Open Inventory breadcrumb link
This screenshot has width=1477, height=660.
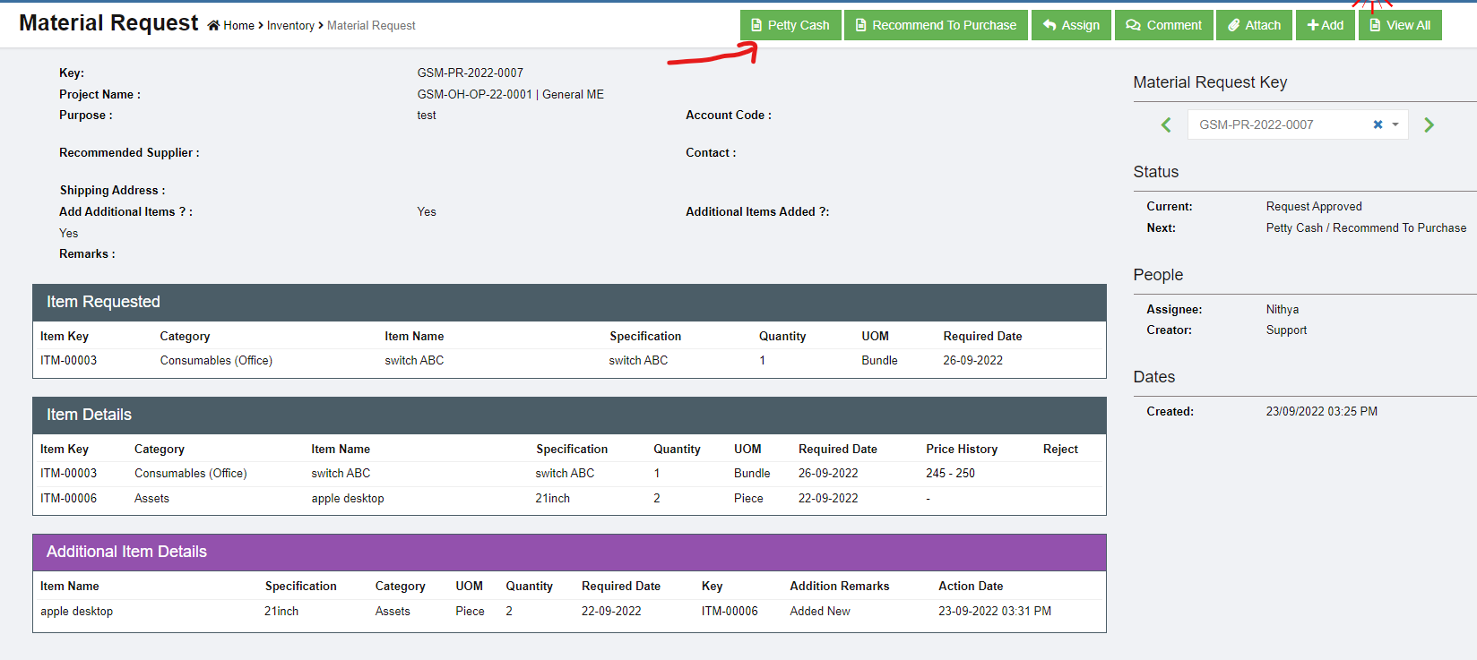click(x=290, y=26)
